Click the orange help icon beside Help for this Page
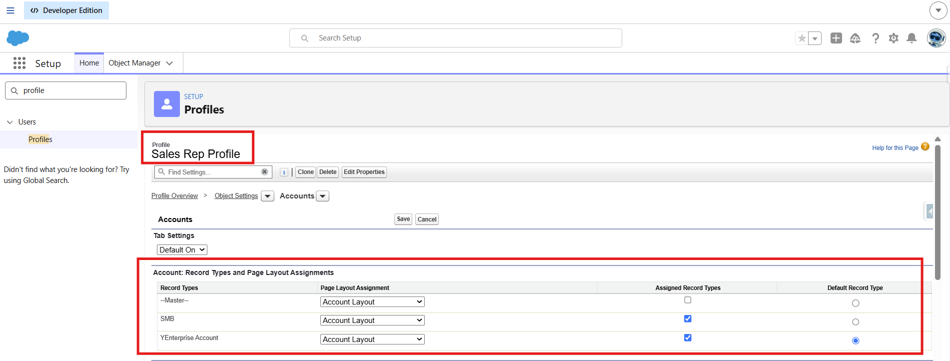Image resolution: width=950 pixels, height=361 pixels. coord(925,146)
